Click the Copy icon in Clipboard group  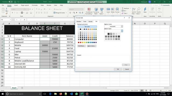[x=6, y=11]
